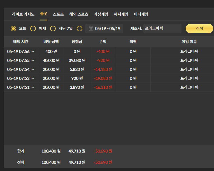This screenshot has width=214, height=171.
Task: Click the 게임 이름 column header
Action: [189, 42]
